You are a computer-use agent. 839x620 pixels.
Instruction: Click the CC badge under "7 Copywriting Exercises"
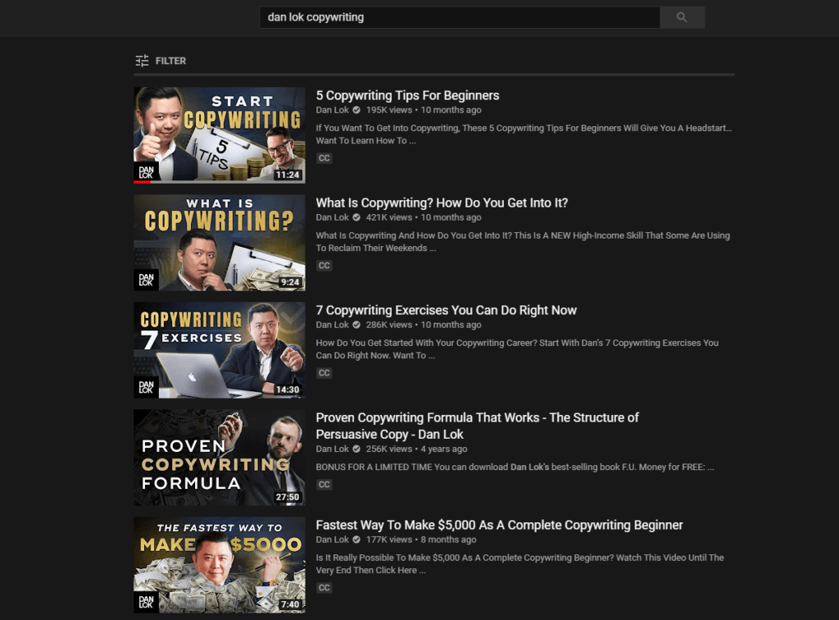point(324,372)
